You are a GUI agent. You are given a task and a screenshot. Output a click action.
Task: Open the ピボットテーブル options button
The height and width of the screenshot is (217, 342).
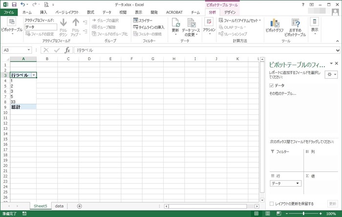(12, 26)
